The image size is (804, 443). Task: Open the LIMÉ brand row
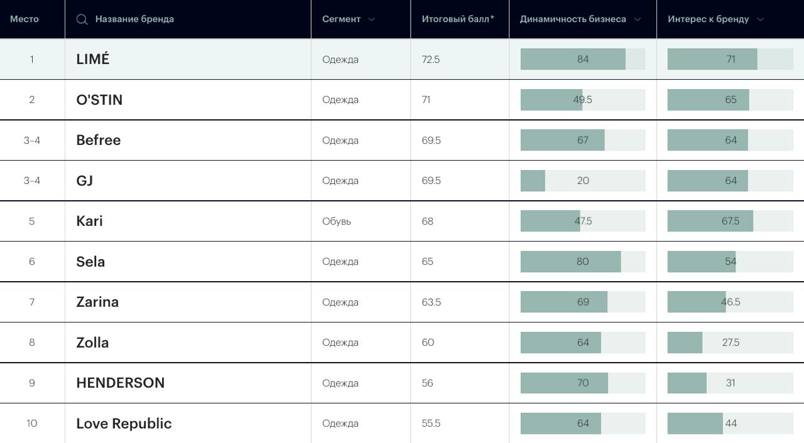click(93, 59)
